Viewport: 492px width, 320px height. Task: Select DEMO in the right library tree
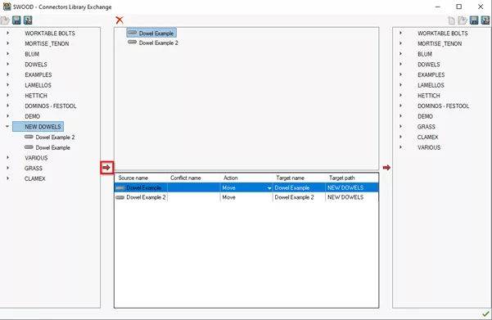click(425, 116)
